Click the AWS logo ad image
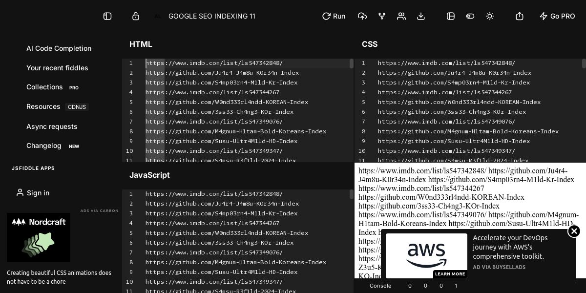 (x=426, y=256)
